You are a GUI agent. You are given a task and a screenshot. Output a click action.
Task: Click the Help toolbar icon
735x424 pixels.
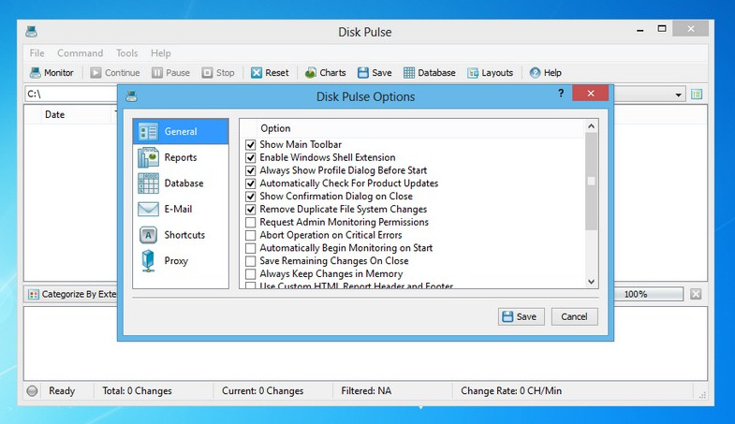pyautogui.click(x=535, y=73)
